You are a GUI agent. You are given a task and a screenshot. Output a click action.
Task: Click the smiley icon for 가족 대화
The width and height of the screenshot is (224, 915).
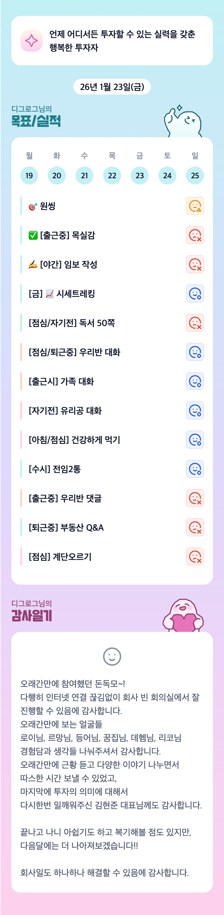pyautogui.click(x=195, y=381)
